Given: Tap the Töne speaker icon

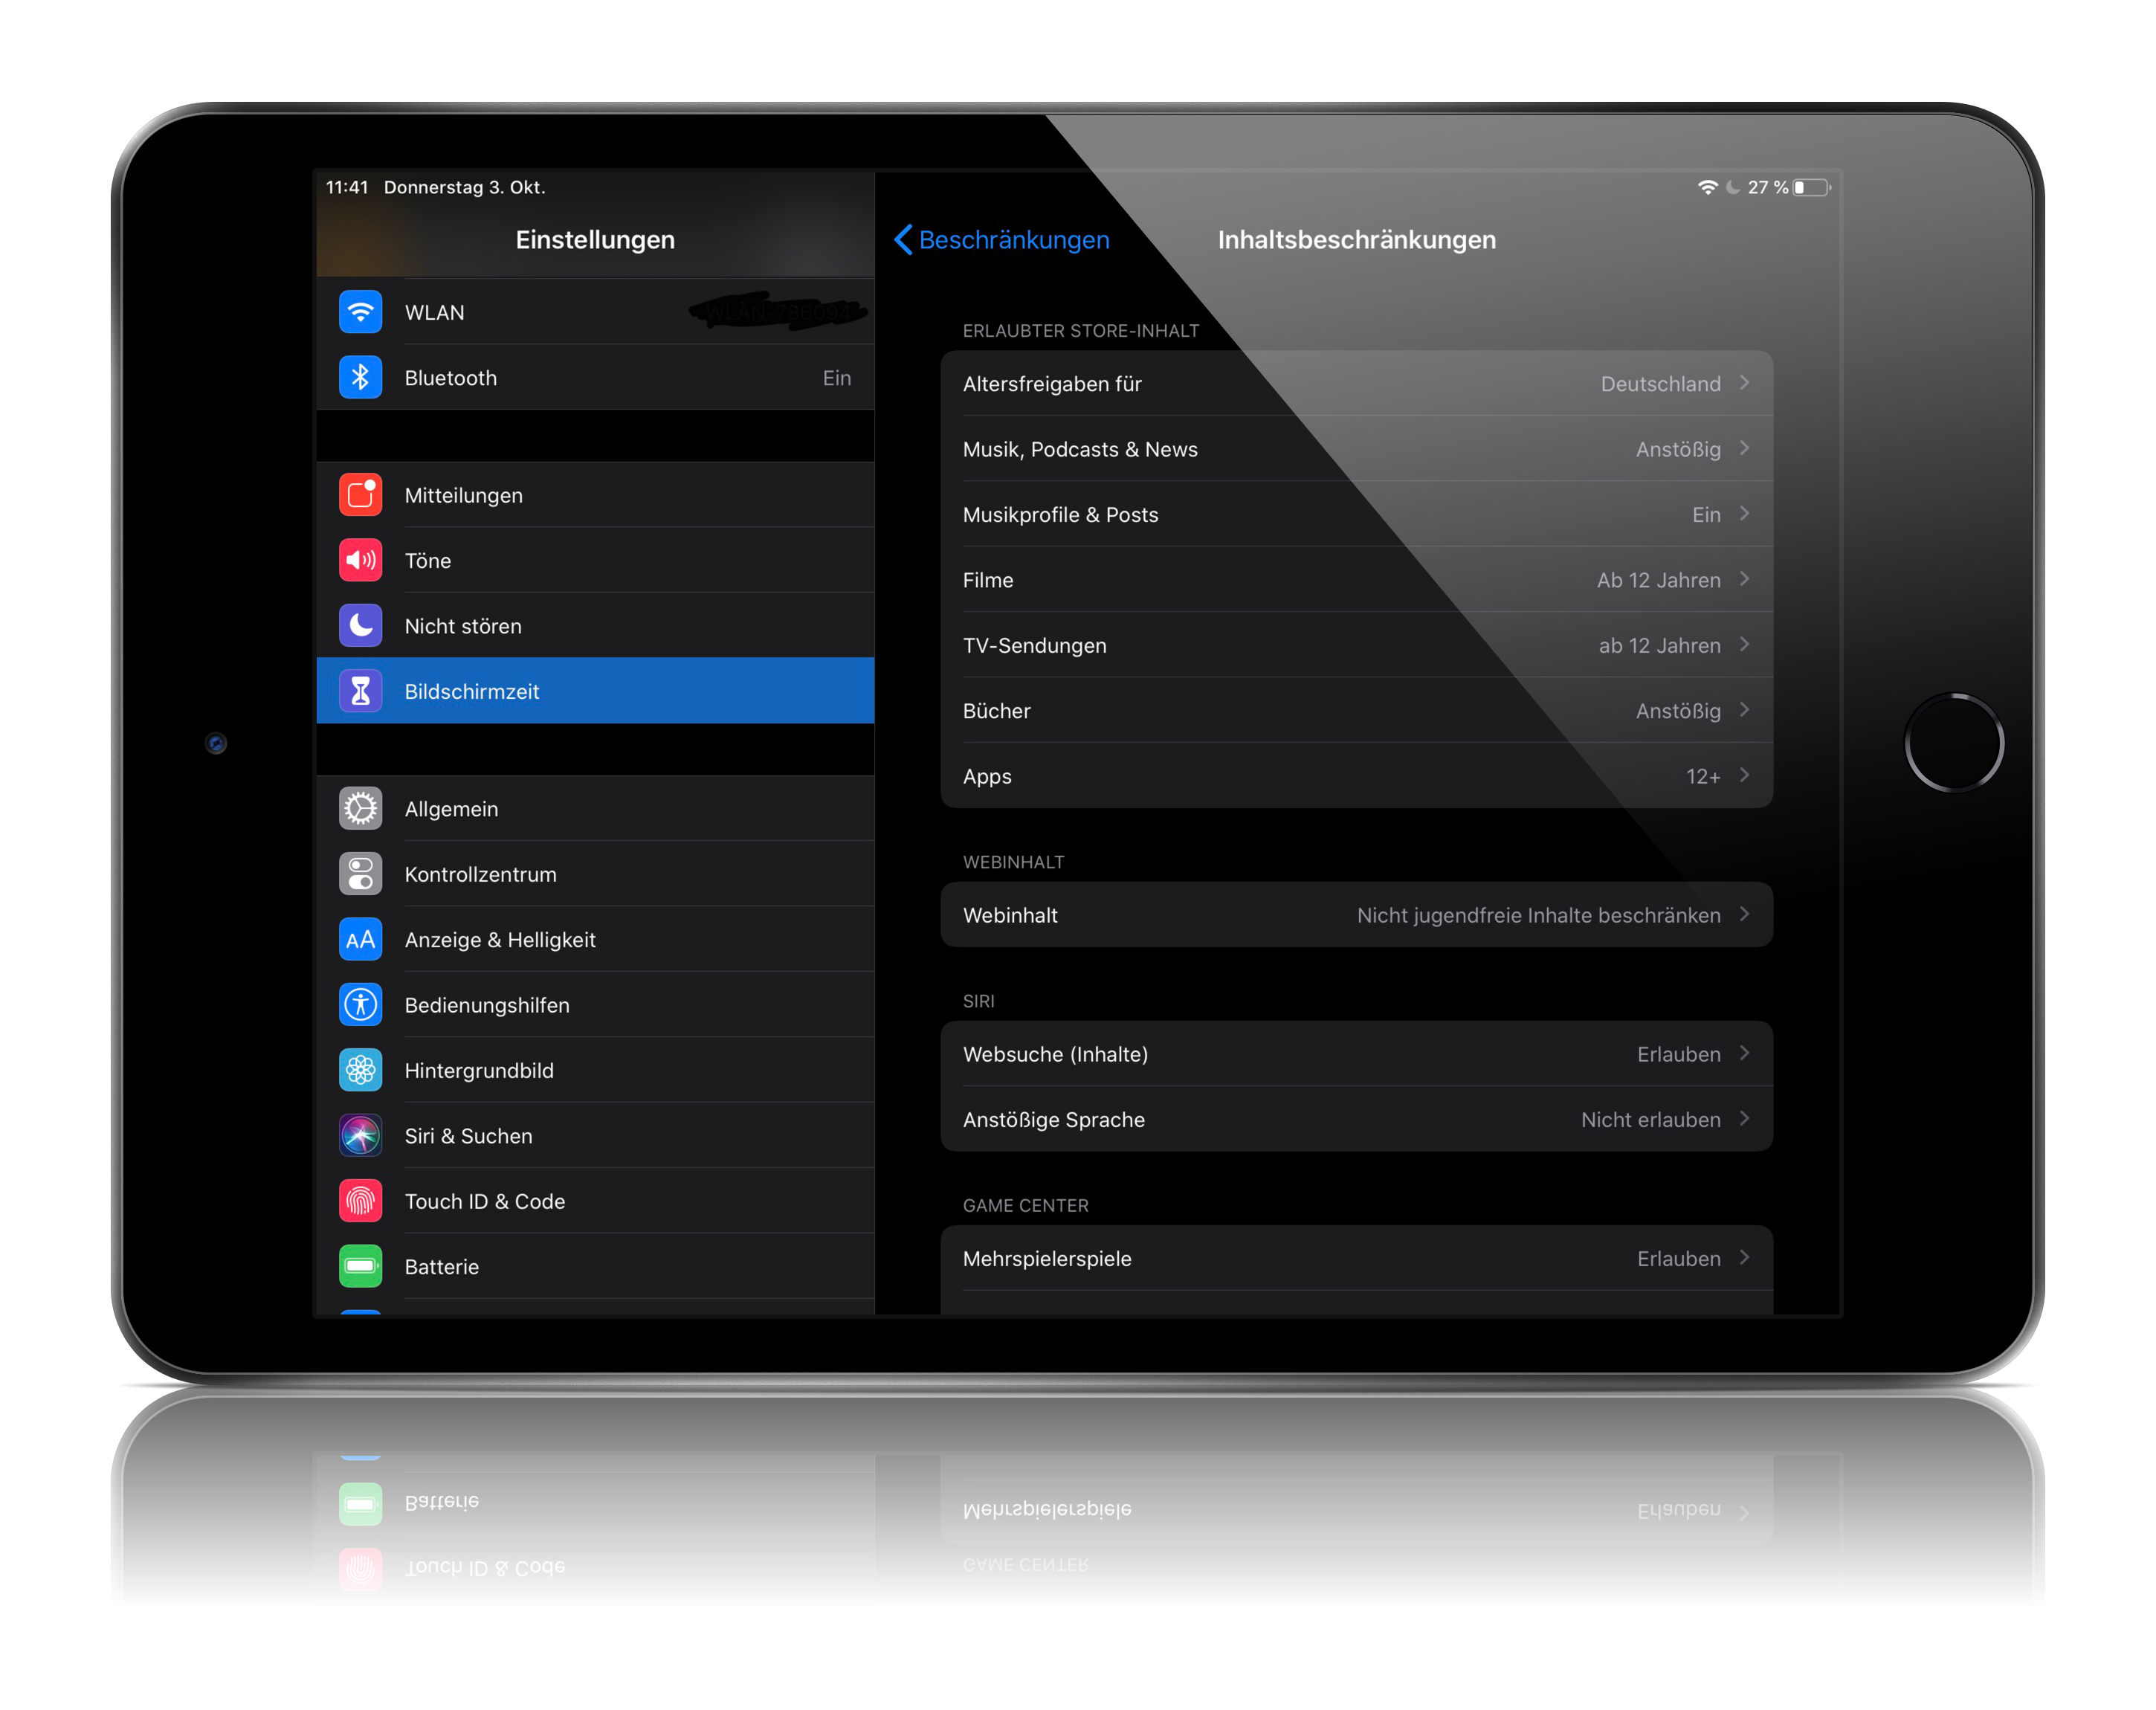Looking at the screenshot, I should 360,560.
